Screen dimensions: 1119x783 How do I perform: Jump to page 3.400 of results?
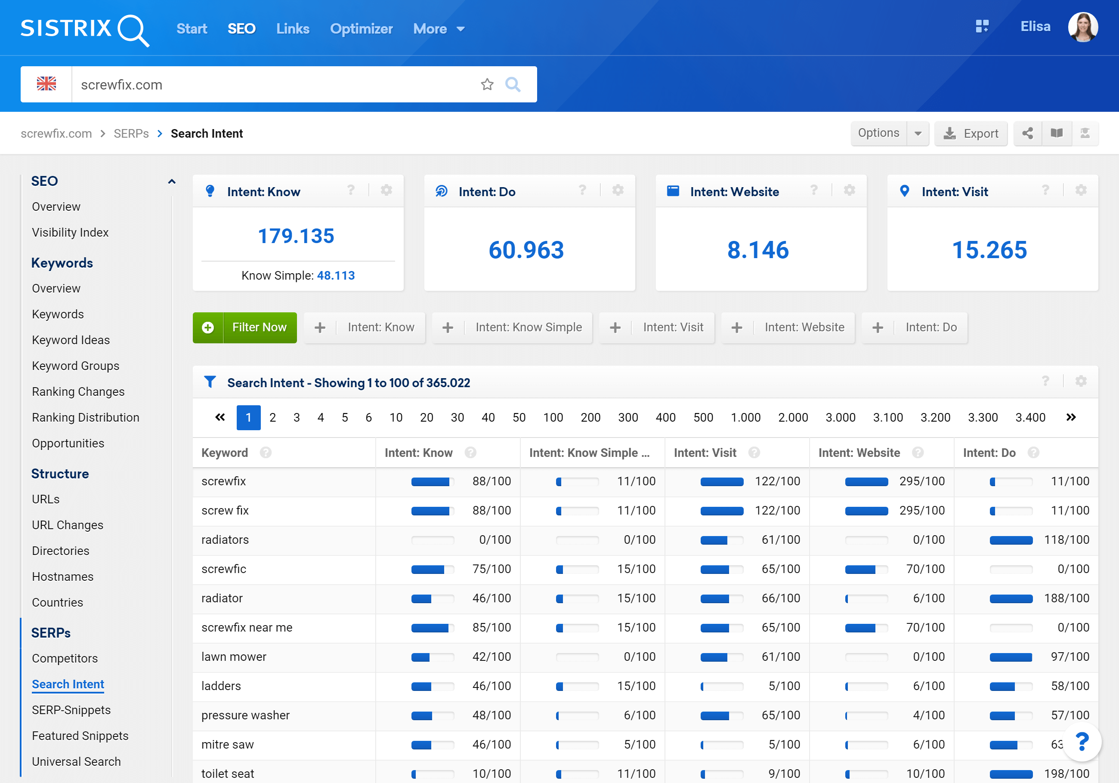coord(1030,417)
